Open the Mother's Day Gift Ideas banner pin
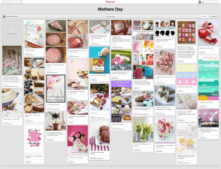 point(209,77)
